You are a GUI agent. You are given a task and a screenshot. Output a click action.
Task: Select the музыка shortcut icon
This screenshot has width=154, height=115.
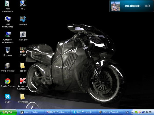[23, 19]
